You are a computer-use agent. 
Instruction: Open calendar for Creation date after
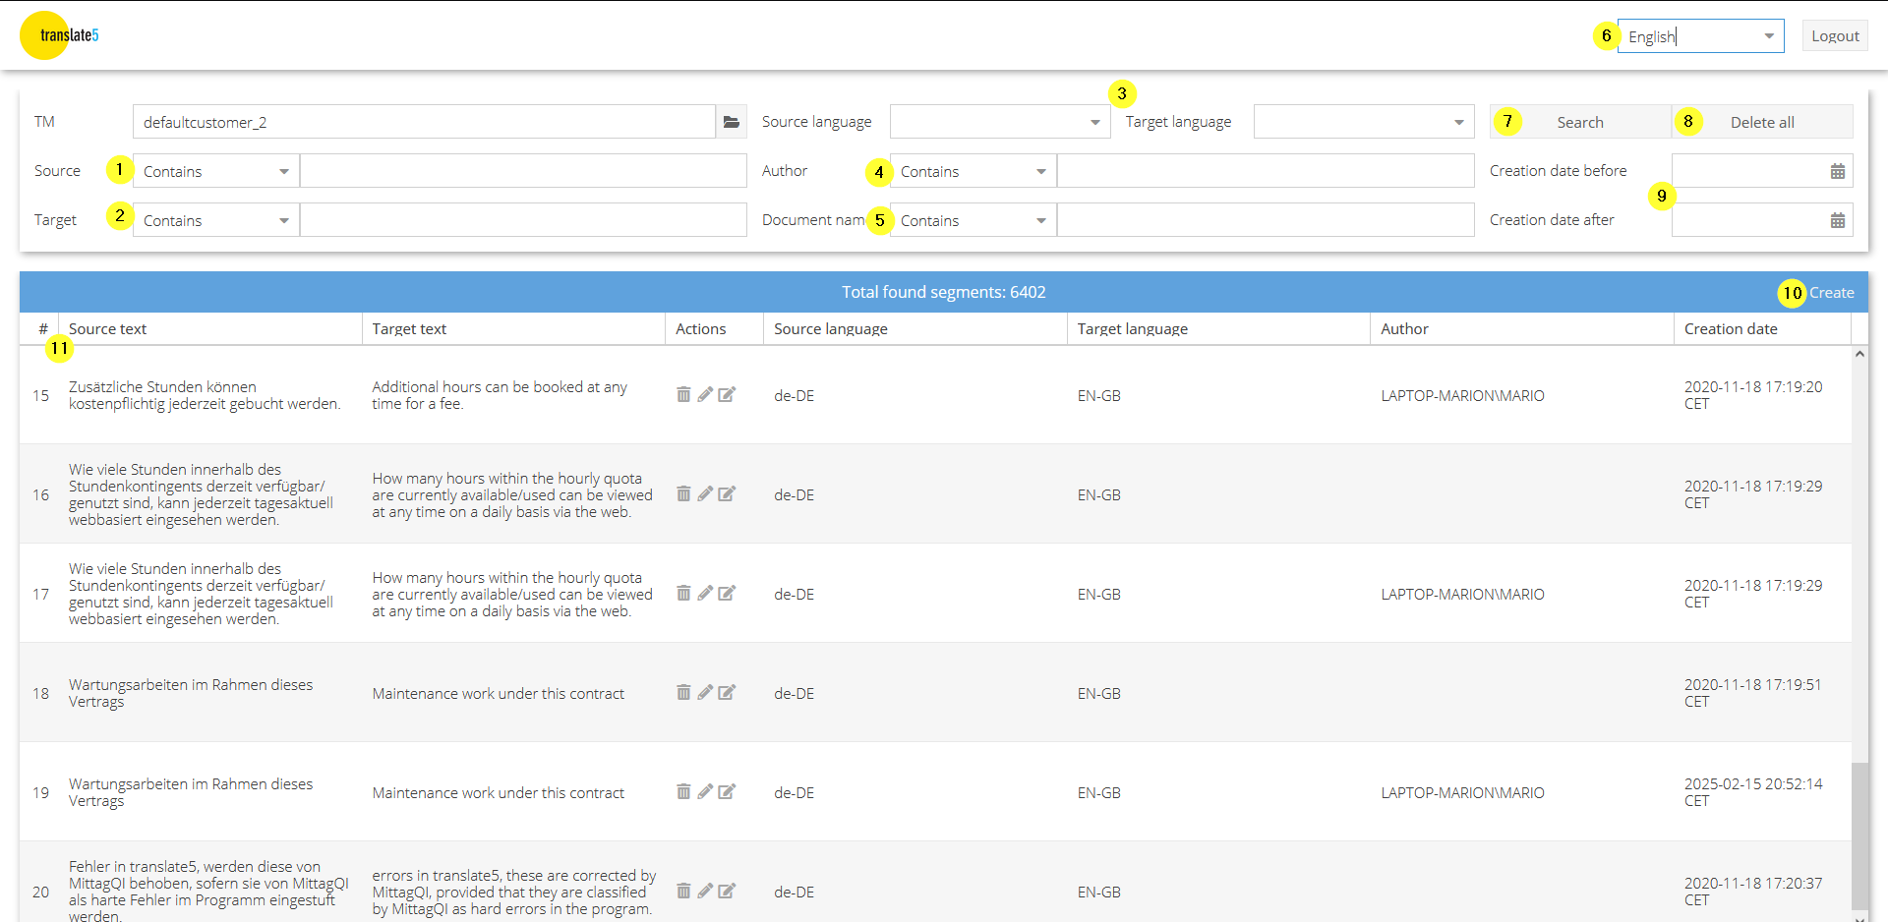(x=1837, y=220)
